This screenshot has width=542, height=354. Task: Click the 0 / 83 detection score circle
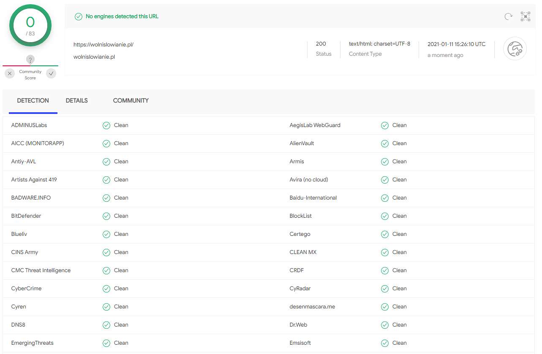pyautogui.click(x=30, y=25)
